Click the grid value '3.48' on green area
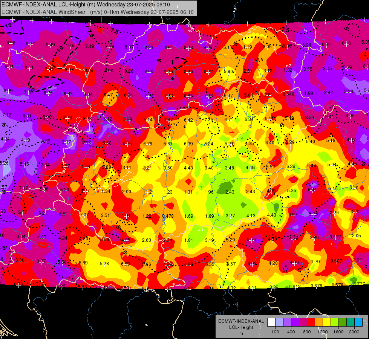 coord(230,168)
